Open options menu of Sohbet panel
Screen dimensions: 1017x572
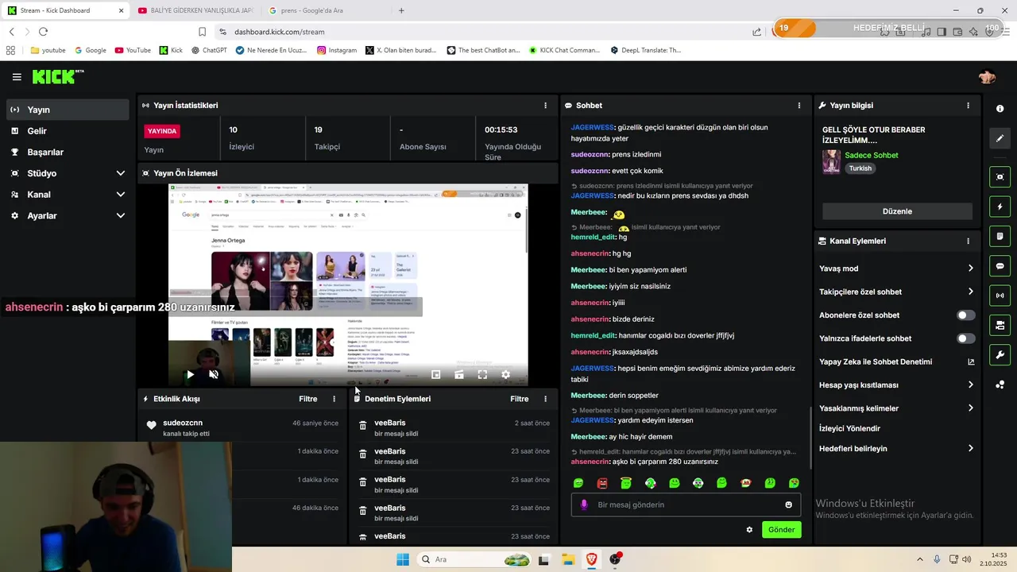799,105
